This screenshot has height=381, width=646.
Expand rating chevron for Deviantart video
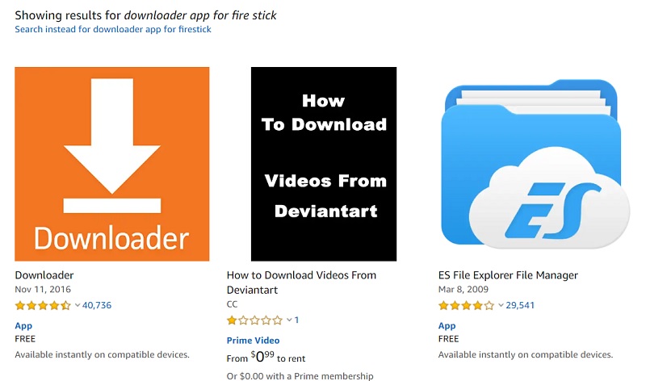coord(289,320)
